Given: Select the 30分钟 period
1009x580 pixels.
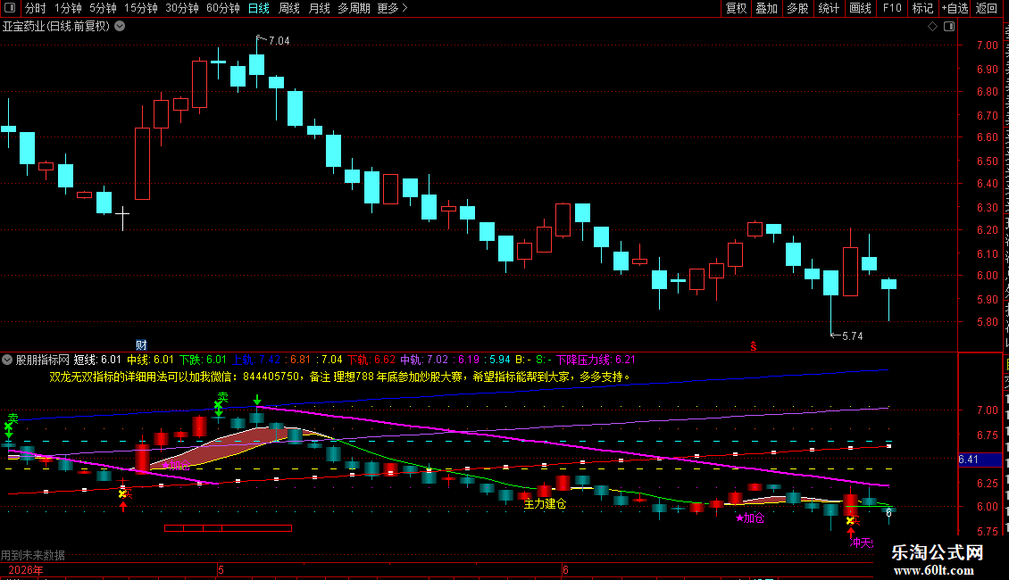Looking at the screenshot, I should click(x=182, y=8).
